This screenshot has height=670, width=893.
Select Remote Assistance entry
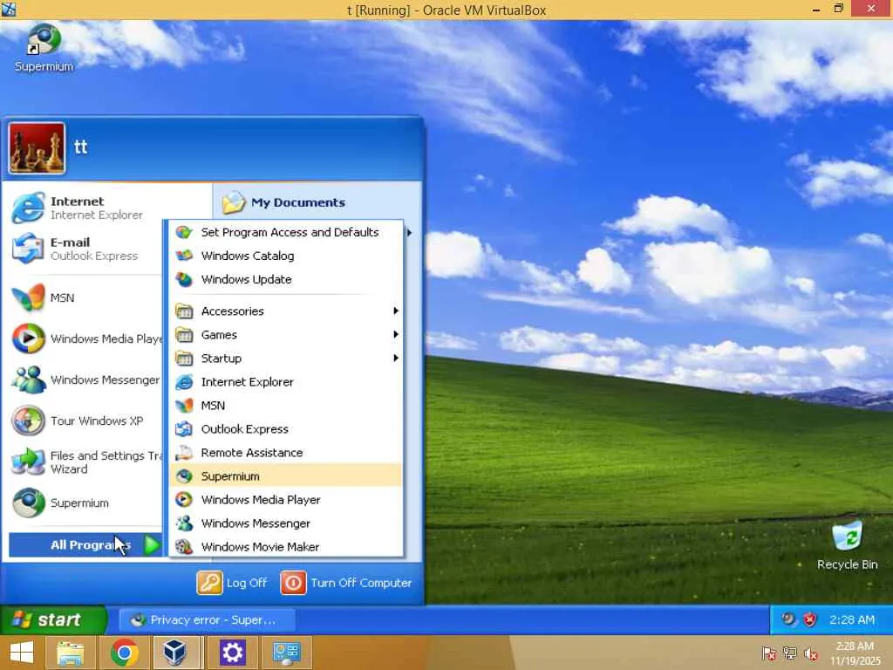coord(286,453)
